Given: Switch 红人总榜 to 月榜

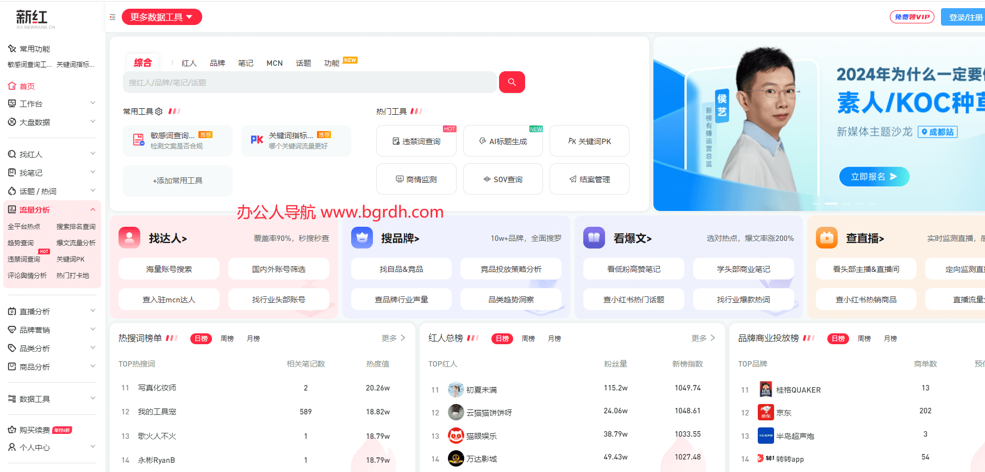Looking at the screenshot, I should (x=554, y=339).
